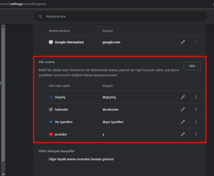Open more actions menu for Sekmeler
Screen dimensions: 214x176
pyautogui.click(x=196, y=109)
